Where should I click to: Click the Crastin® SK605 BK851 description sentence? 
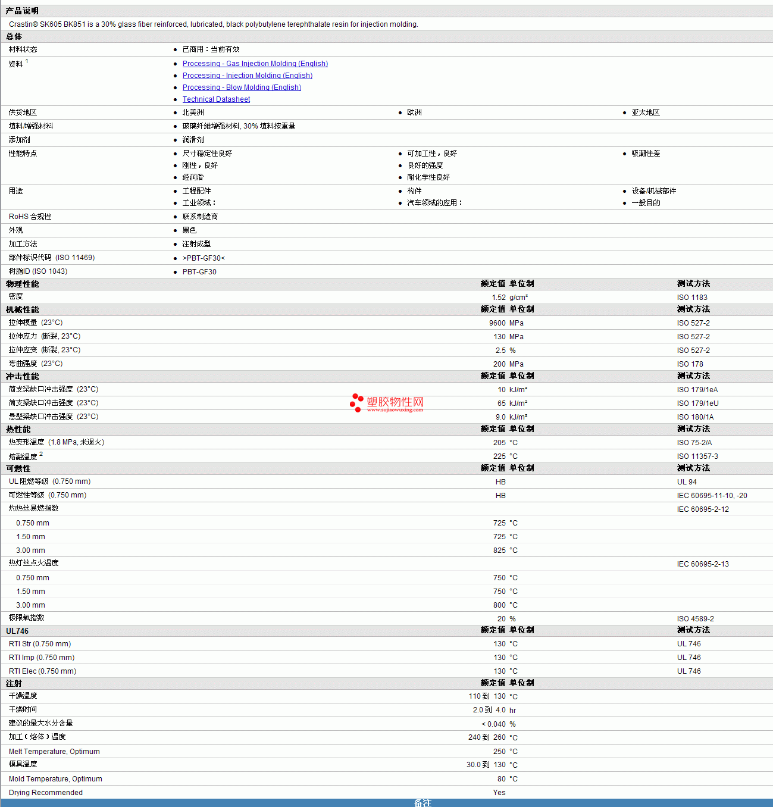[214, 24]
